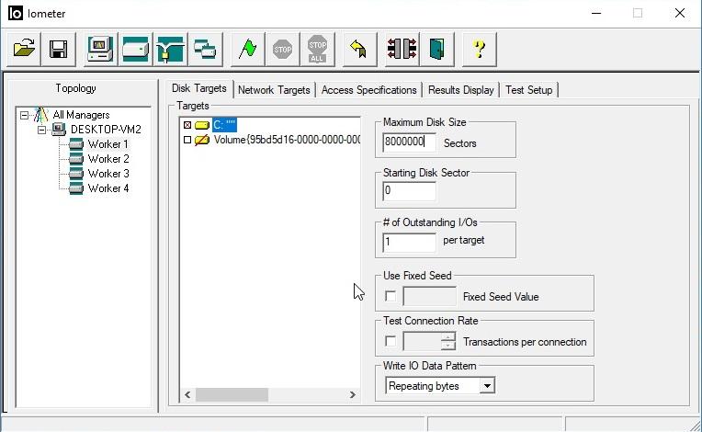This screenshot has height=432, width=702.
Task: Click the crossed-out Volume drive icon
Action: 202,140
